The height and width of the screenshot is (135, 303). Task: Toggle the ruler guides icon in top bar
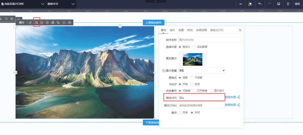pyautogui.click(x=250, y=4)
